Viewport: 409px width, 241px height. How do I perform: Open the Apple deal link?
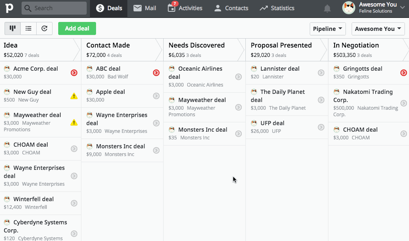[x=110, y=92]
